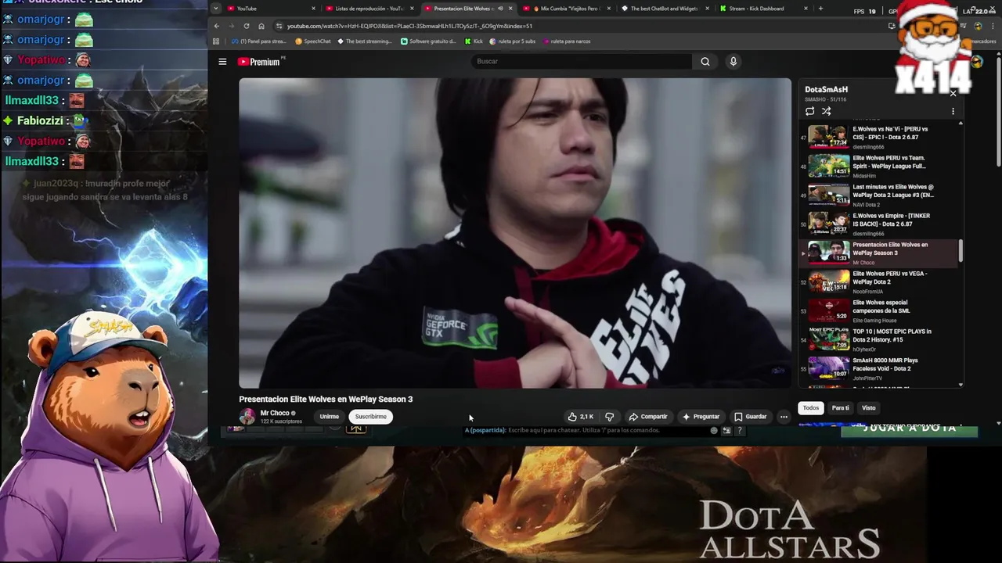Click the search magnifier button

pyautogui.click(x=705, y=62)
